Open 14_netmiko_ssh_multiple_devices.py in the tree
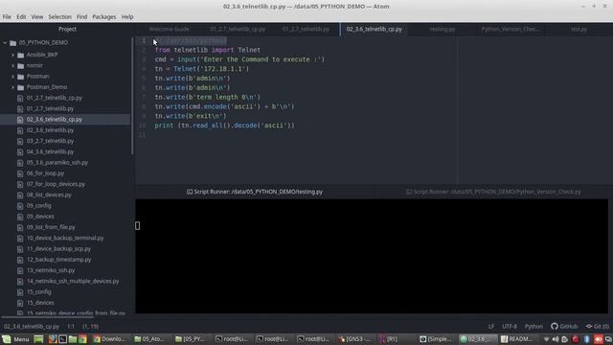This screenshot has height=345, width=613. coord(73,281)
